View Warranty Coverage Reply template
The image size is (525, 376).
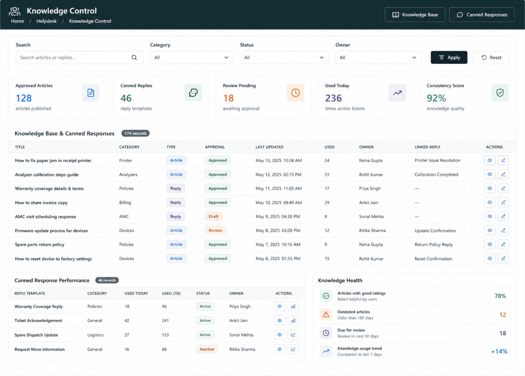tap(279, 306)
